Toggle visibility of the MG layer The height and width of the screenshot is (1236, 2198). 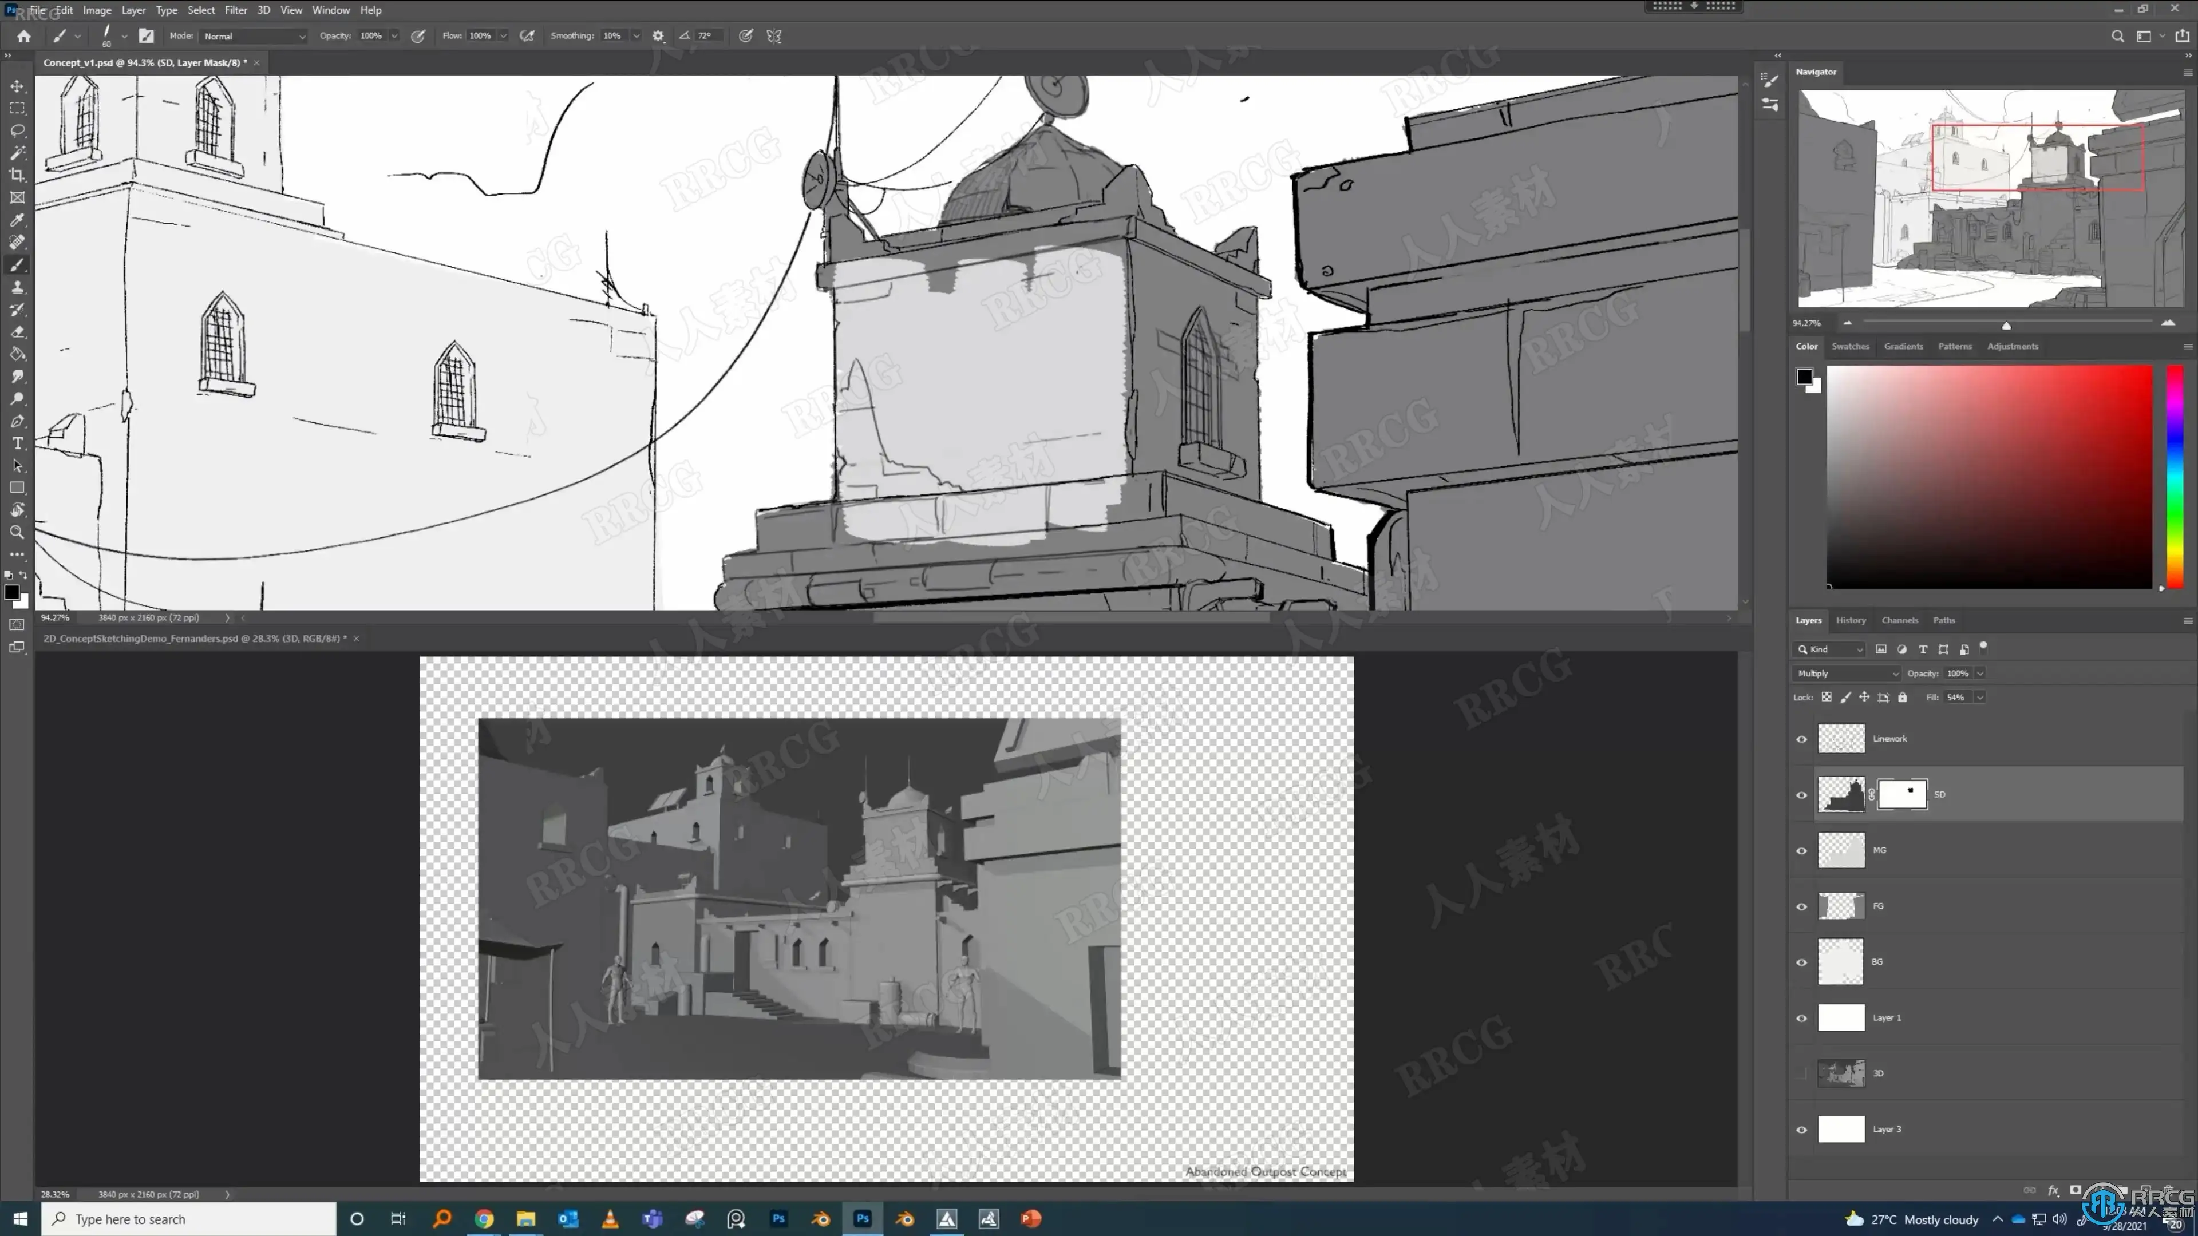[x=1801, y=850]
